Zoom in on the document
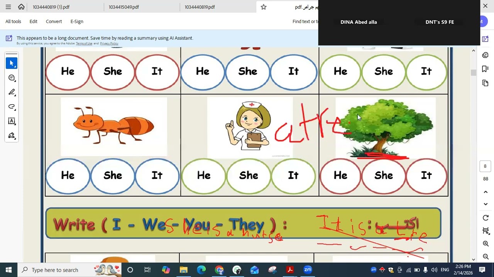The width and height of the screenshot is (494, 277). click(486, 244)
